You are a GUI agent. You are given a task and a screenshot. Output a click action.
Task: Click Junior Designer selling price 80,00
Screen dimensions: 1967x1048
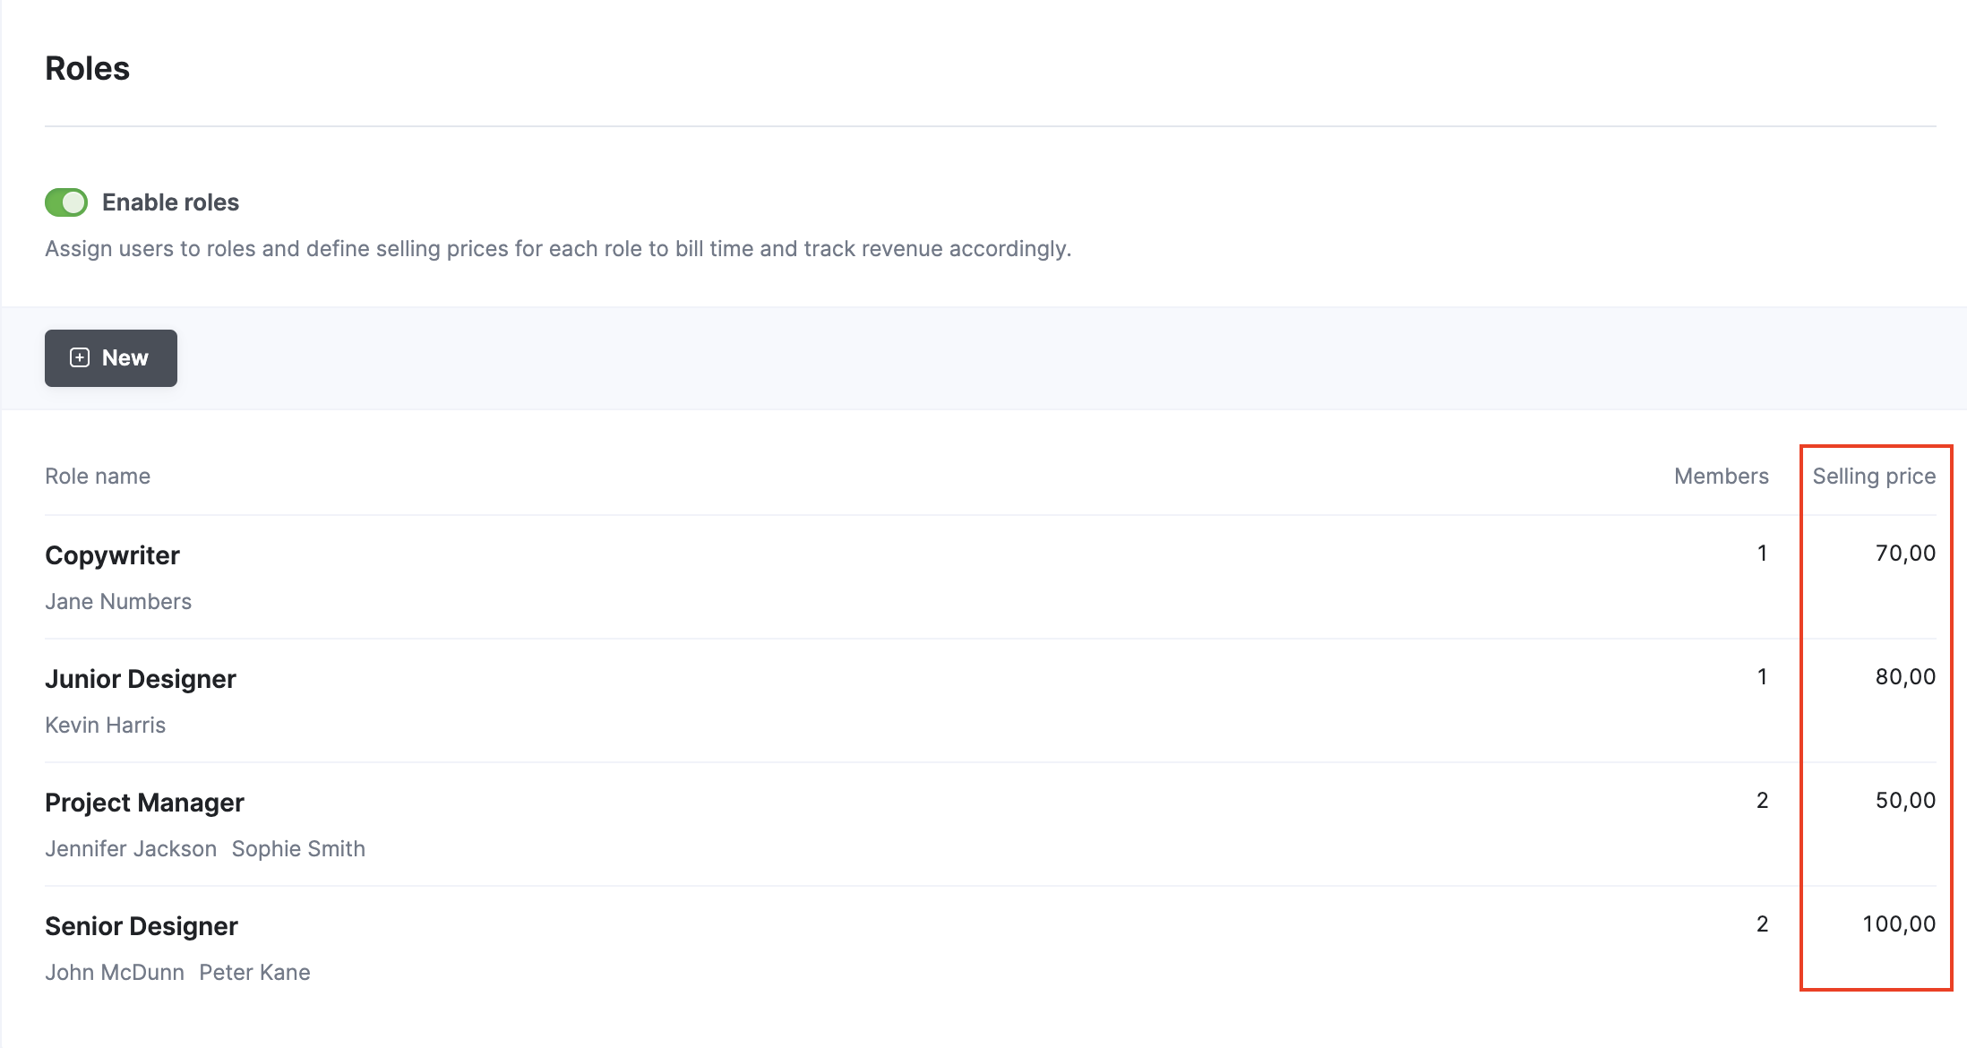tap(1905, 677)
